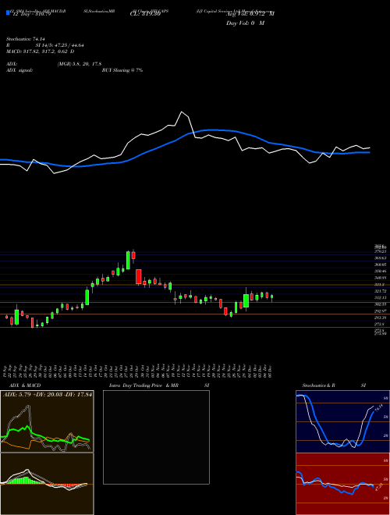Open the MACD histogram chart thumbnail
Viewport: 390px width, 515px height.
47,484
